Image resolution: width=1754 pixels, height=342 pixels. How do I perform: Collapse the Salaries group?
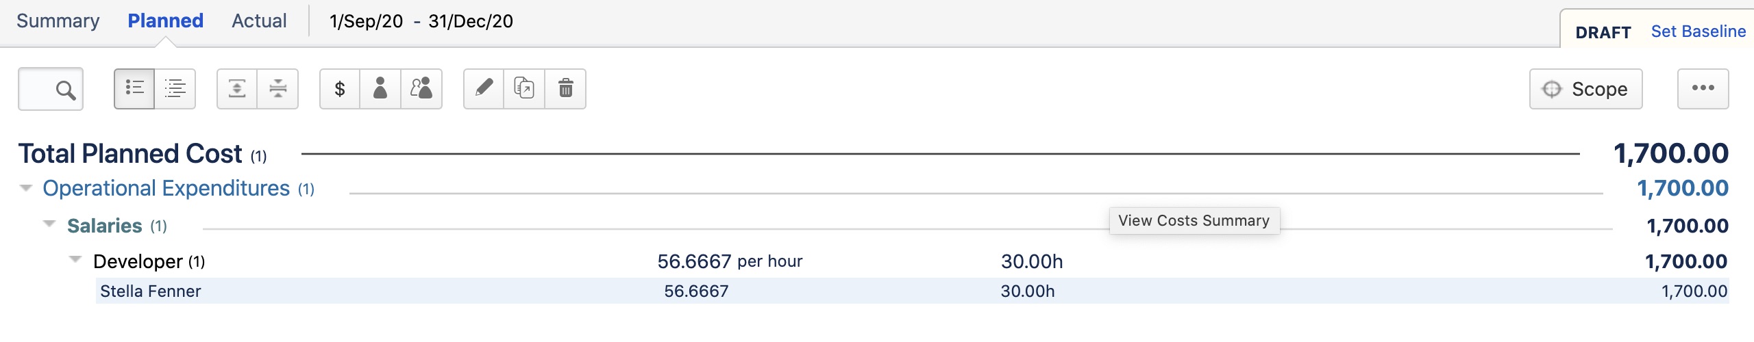49,224
